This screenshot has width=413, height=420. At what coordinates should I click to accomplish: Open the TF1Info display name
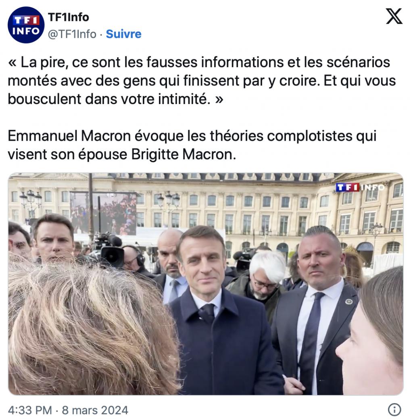point(69,17)
